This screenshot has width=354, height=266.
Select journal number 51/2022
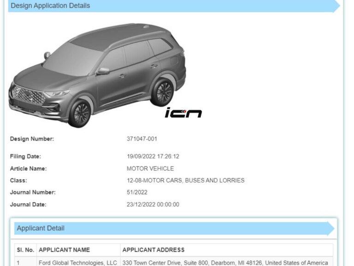[x=137, y=192]
